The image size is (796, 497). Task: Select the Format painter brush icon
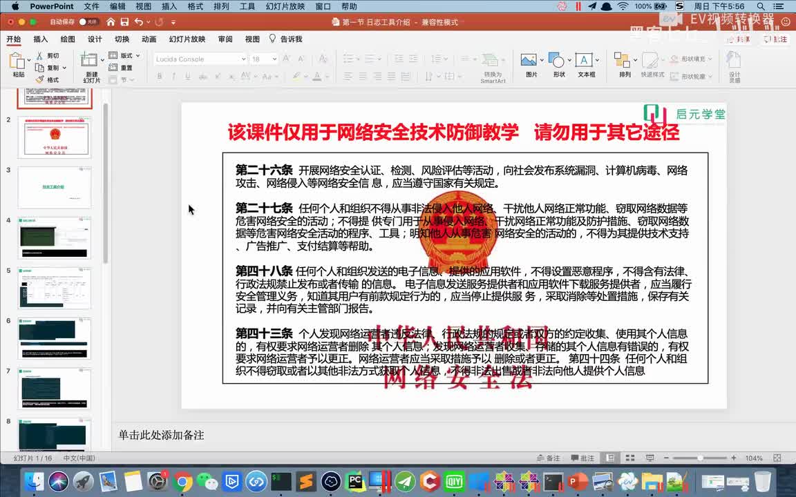pyautogui.click(x=39, y=79)
